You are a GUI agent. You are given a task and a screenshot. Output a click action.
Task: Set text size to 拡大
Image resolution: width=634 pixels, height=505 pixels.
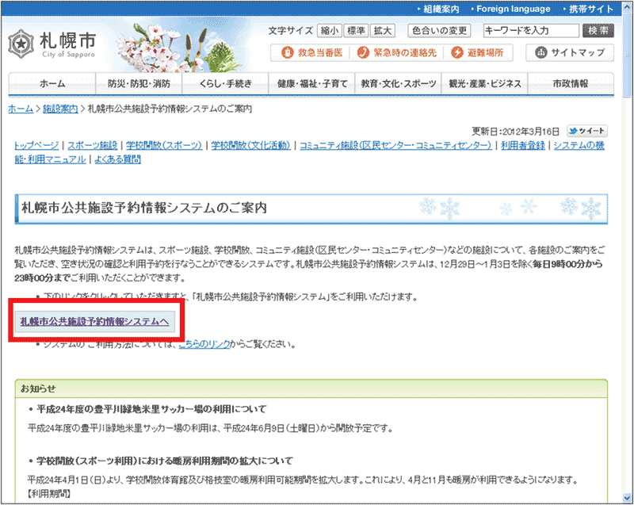point(383,31)
